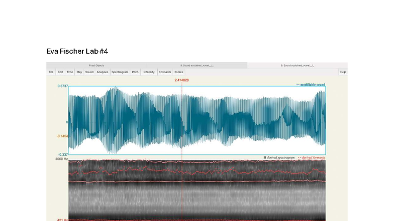Select the rightmost Sound sustained_vowel tab

pyautogui.click(x=298, y=66)
